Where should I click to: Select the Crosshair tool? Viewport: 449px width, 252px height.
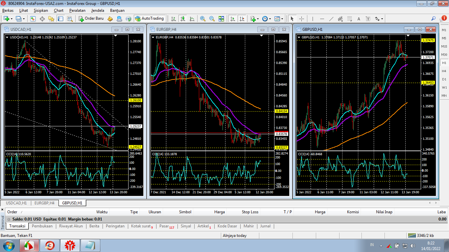(301, 19)
